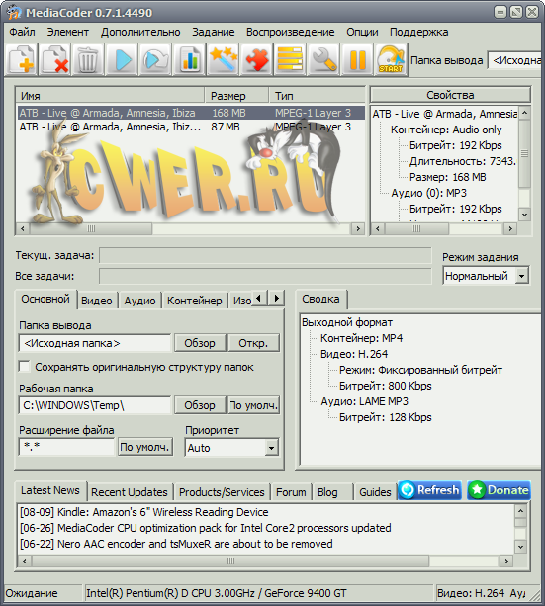Open the Файл menu

tap(22, 32)
